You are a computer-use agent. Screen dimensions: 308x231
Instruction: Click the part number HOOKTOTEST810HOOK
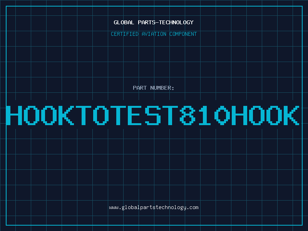click(x=153, y=115)
